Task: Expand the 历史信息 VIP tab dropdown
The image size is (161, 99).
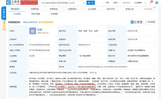Action: (x=153, y=9)
